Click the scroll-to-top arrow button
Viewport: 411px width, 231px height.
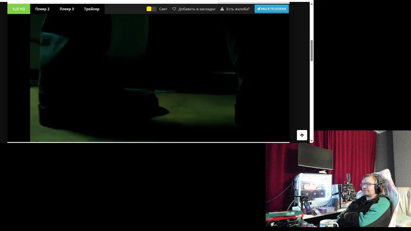click(302, 135)
